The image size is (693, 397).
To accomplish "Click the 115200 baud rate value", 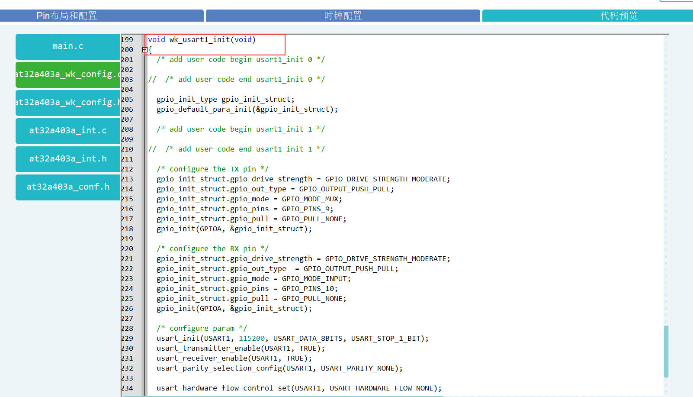I will coord(252,338).
